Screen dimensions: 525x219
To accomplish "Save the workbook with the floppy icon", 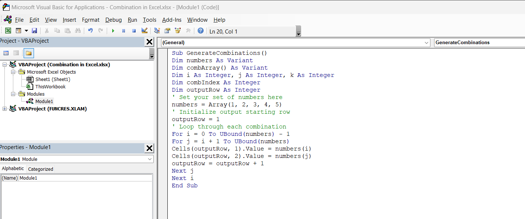I will pyautogui.click(x=34, y=31).
